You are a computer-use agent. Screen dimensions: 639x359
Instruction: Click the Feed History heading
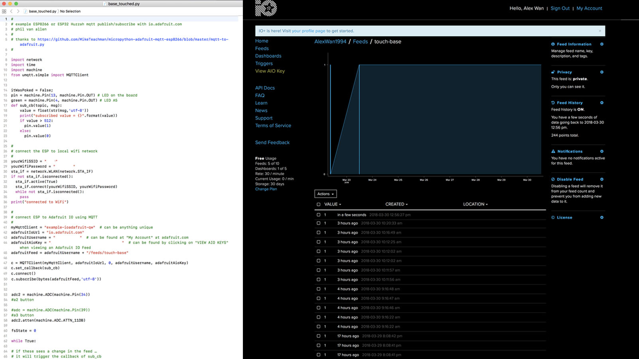(x=570, y=103)
